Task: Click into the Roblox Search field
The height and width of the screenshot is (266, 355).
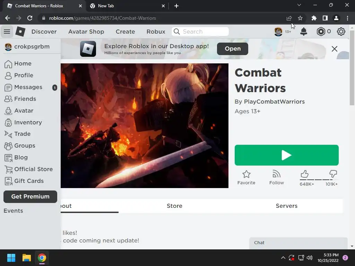Action: (x=200, y=32)
